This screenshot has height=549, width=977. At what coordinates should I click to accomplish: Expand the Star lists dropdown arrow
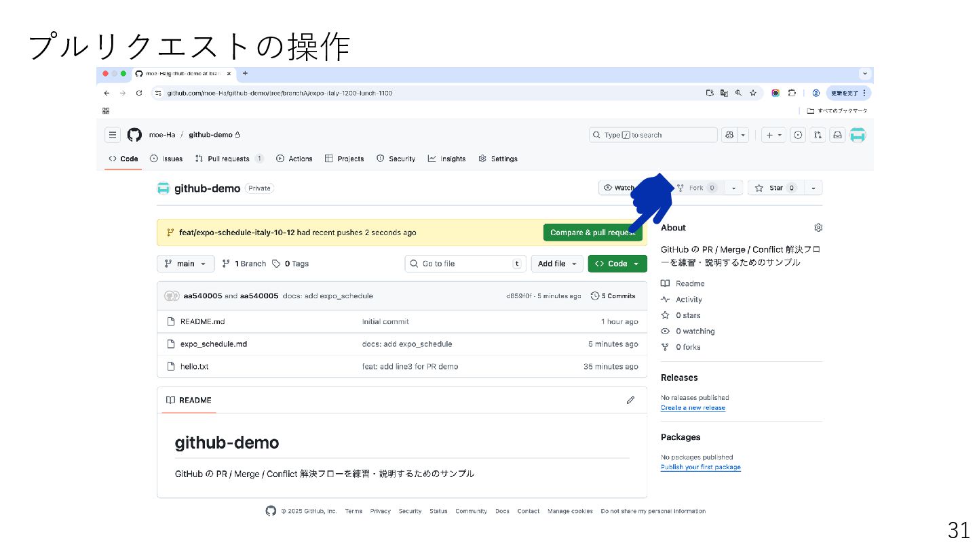(x=813, y=188)
